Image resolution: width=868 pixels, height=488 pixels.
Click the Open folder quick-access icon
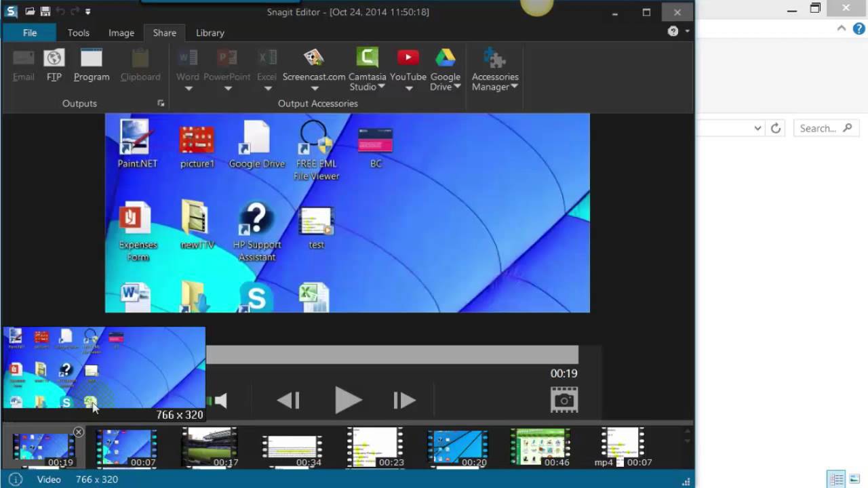pyautogui.click(x=30, y=12)
